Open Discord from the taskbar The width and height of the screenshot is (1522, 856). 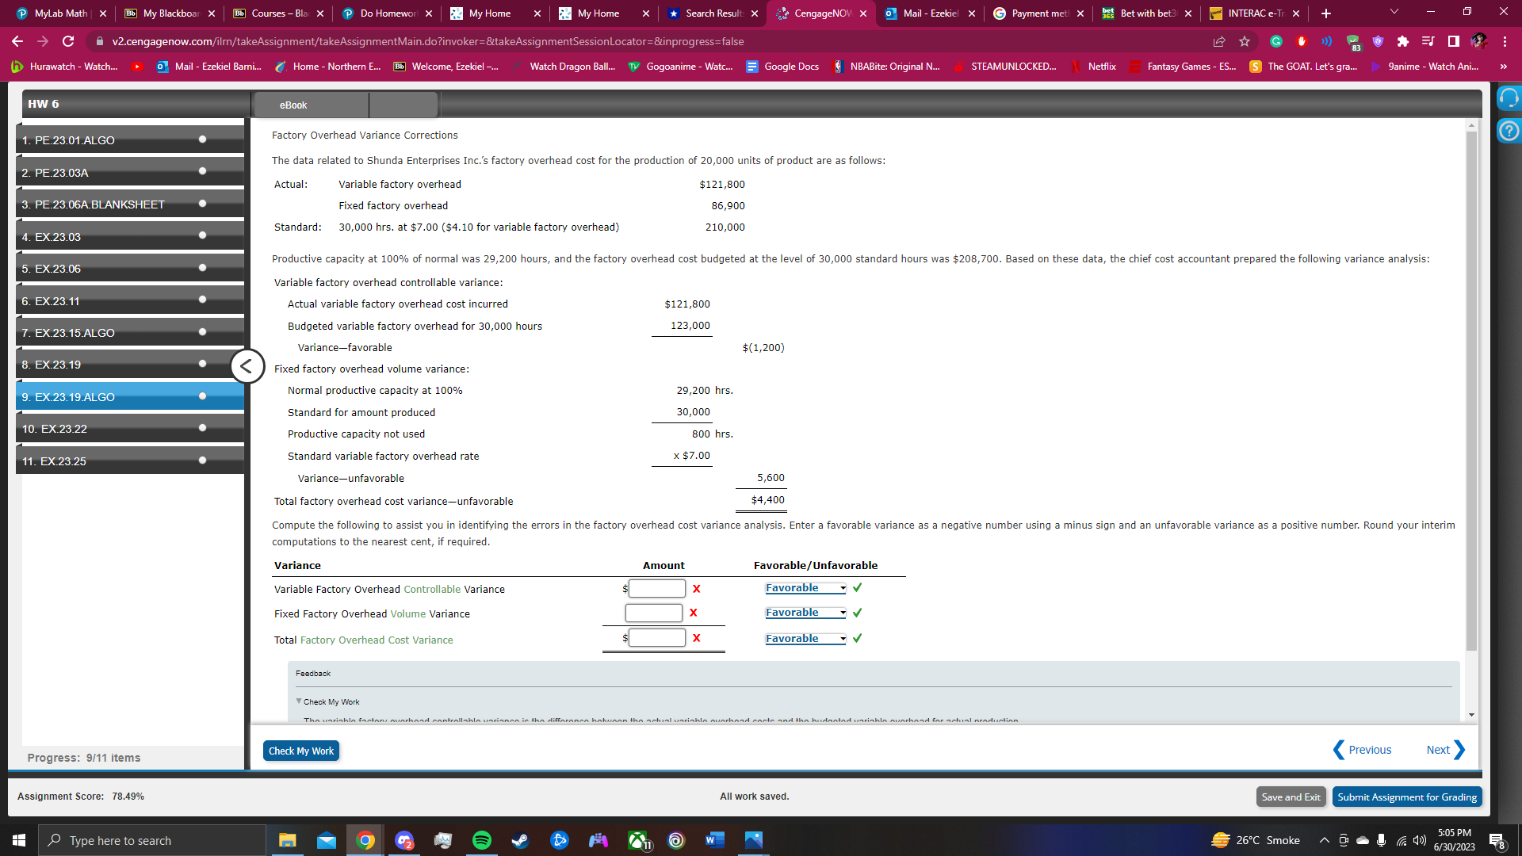(x=403, y=840)
